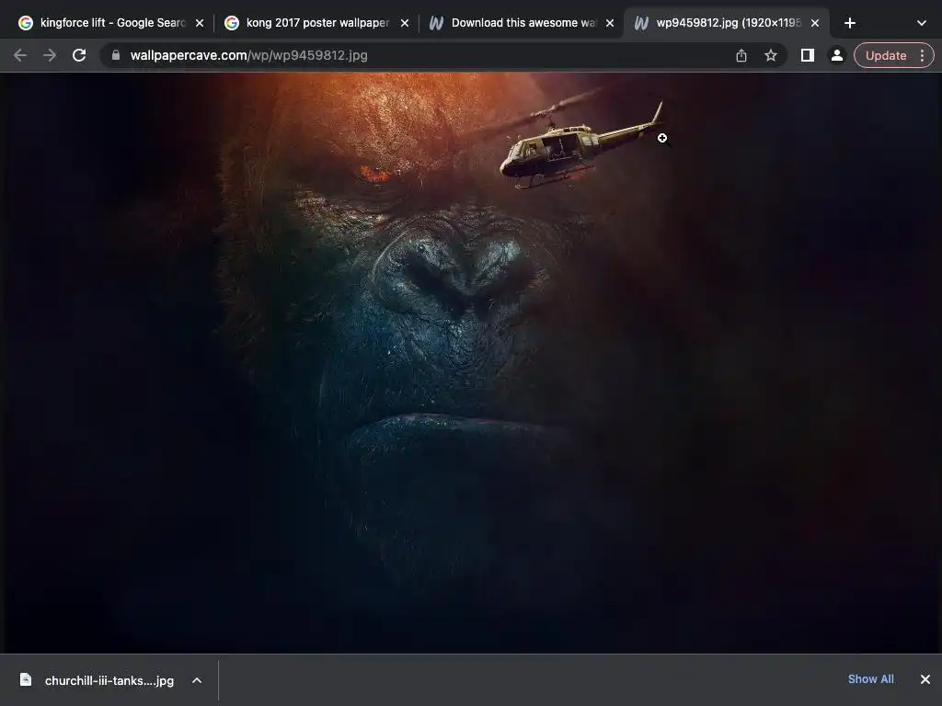This screenshot has width=942, height=706.
Task: Close the kong 2017 poster wallpaper tab
Action: tap(405, 23)
